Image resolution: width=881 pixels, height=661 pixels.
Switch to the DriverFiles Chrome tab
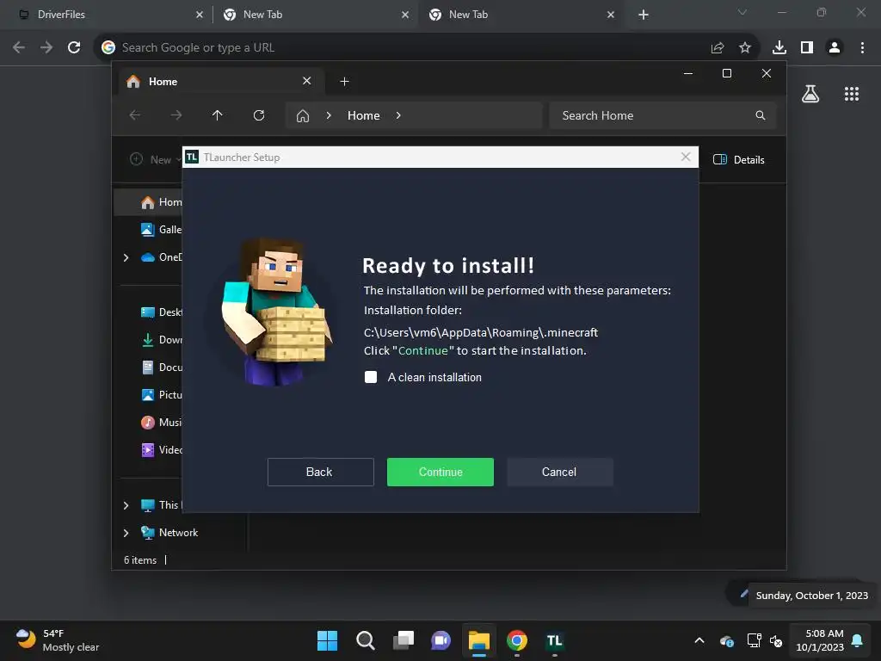pyautogui.click(x=107, y=15)
